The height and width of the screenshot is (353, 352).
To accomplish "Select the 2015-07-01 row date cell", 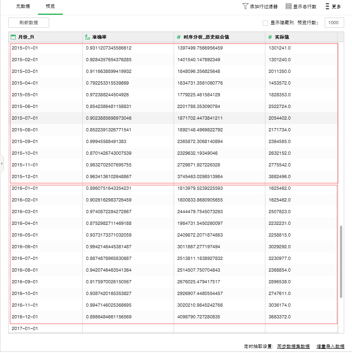I will 25,118.
